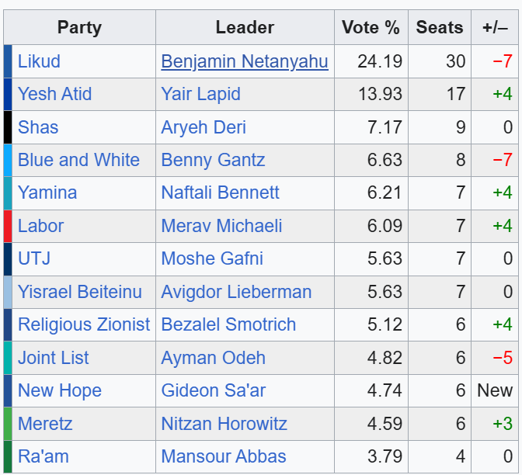
Task: Click the Yesh Atid party link
Action: pyautogui.click(x=54, y=94)
